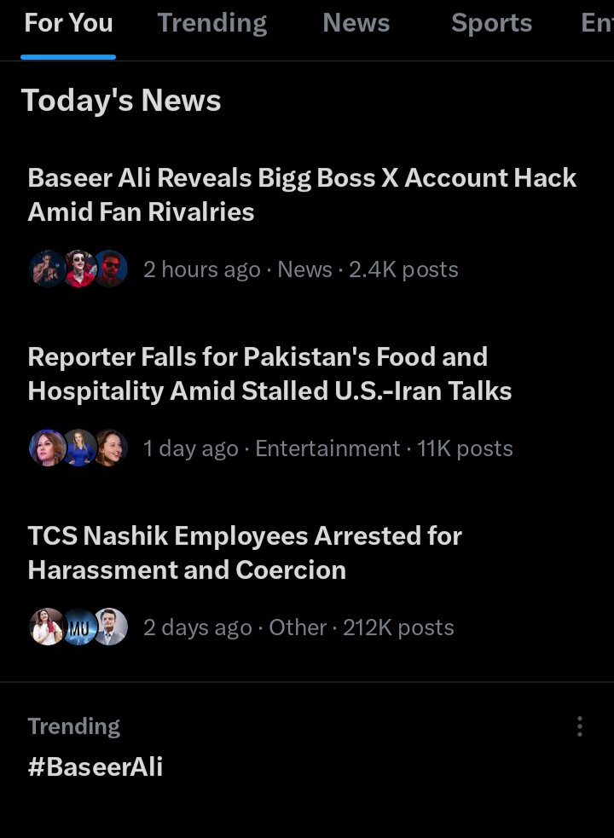Tap third avatar on Pakistan hospitality story
Screen dimensions: 614x838
point(111,448)
